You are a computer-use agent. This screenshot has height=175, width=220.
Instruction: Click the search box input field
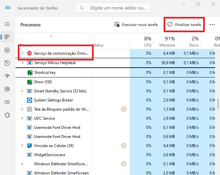(x=113, y=8)
